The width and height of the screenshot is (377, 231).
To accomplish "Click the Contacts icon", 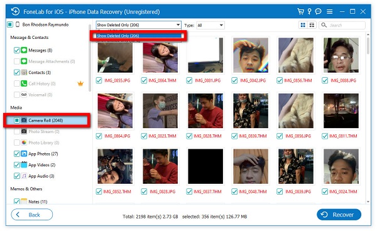I will pos(24,72).
